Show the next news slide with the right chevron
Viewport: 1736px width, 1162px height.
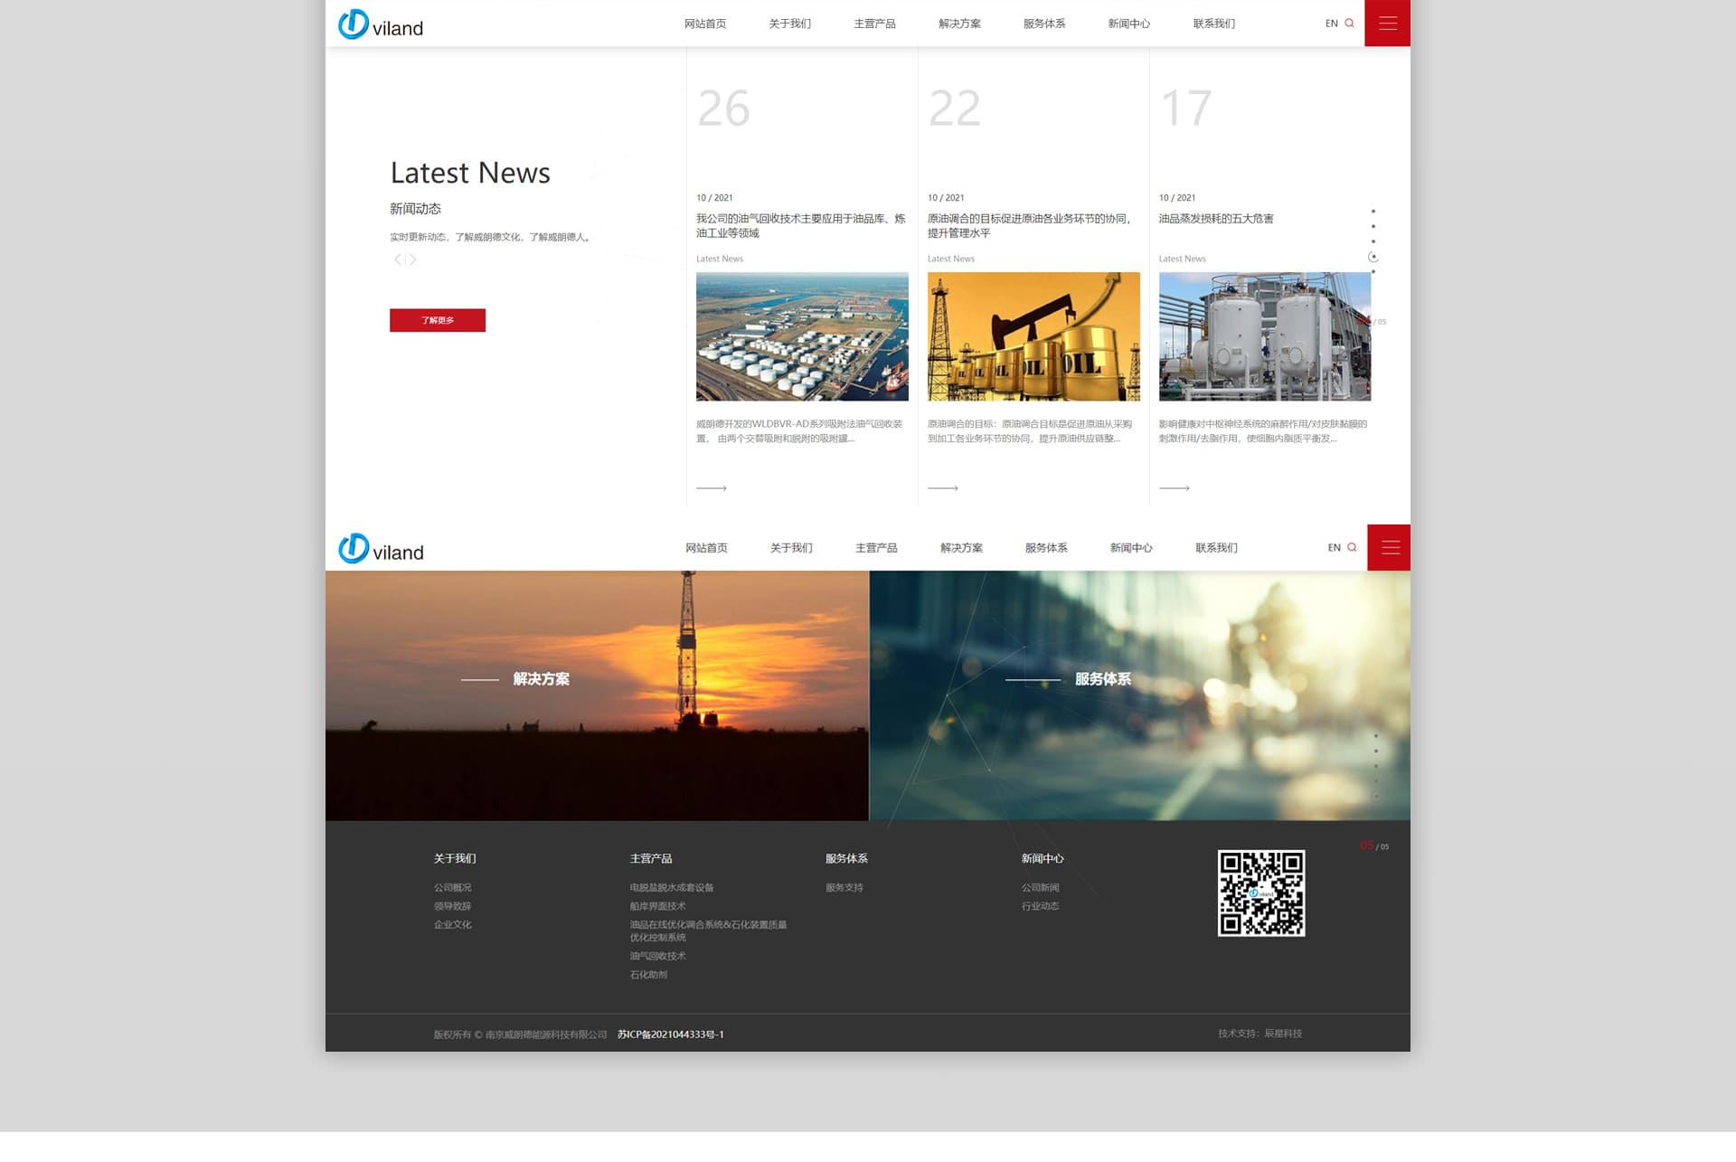412,260
